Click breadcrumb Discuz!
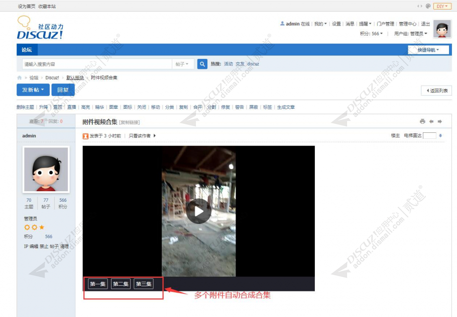The height and width of the screenshot is (317, 457). [52, 77]
